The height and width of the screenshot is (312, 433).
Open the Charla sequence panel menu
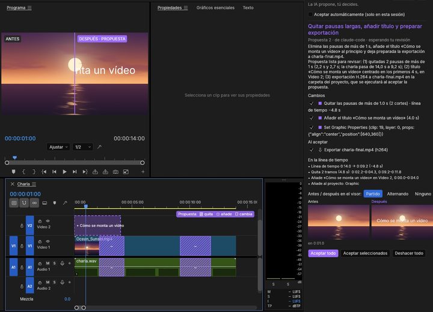pyautogui.click(x=34, y=184)
